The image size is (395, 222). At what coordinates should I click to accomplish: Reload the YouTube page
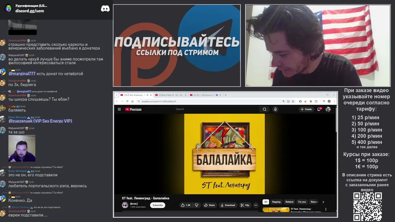(127, 101)
